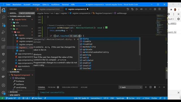
Task: Click the errors and warnings count
Action: point(26,98)
